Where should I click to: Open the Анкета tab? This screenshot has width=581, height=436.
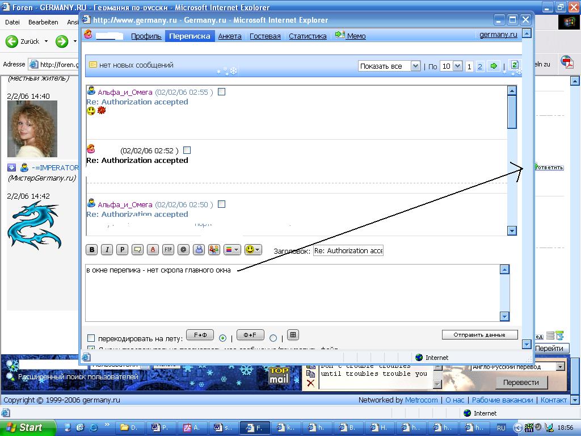(230, 36)
